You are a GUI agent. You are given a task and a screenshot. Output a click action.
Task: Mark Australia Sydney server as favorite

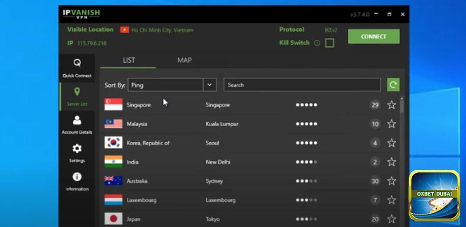[x=391, y=181]
